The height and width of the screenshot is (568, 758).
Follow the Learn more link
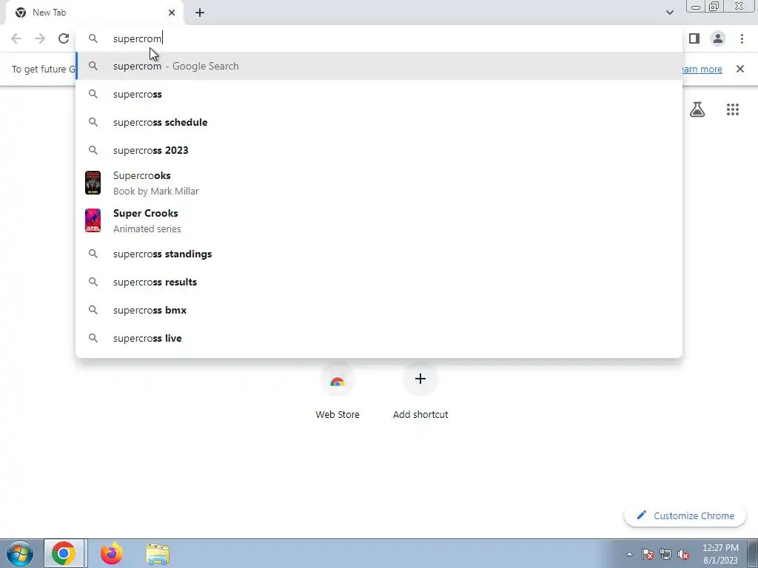coord(700,69)
